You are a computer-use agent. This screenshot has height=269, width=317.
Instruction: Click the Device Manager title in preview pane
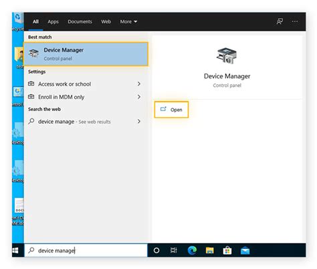(x=227, y=76)
